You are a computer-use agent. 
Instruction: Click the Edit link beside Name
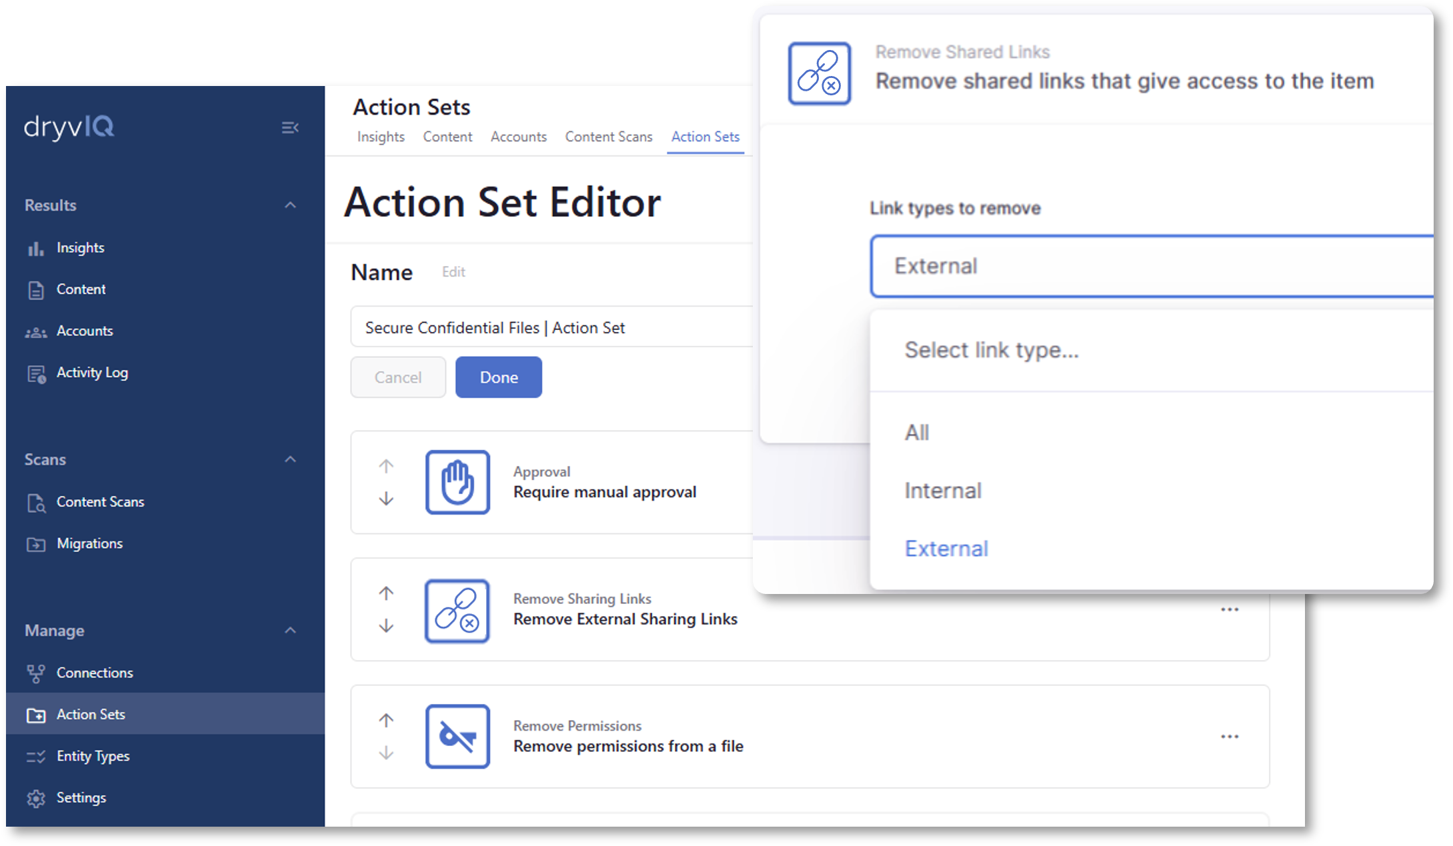click(x=453, y=272)
